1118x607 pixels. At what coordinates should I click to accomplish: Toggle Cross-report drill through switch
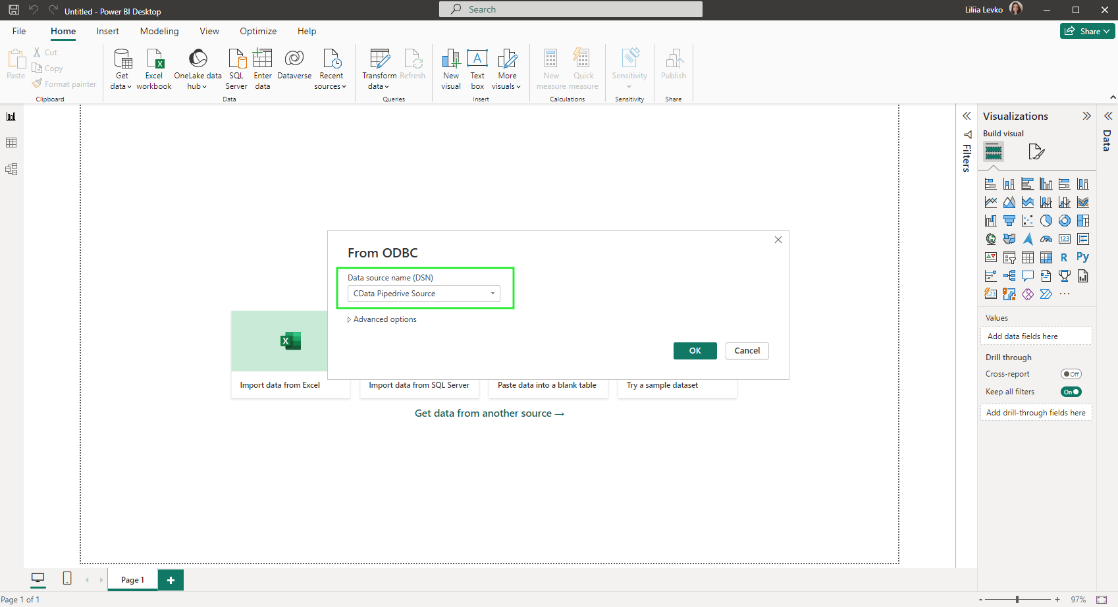(1071, 374)
